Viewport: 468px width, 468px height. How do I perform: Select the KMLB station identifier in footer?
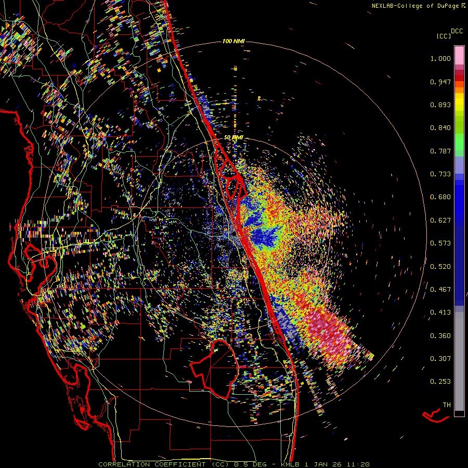290,464
